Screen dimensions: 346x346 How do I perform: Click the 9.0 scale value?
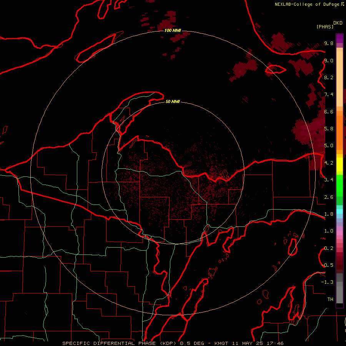pyautogui.click(x=329, y=60)
